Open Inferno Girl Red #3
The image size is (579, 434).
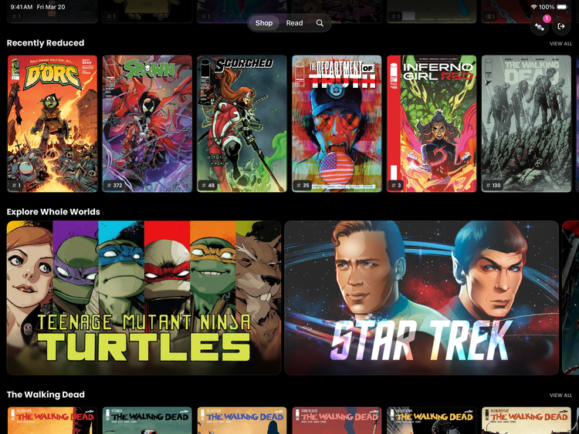[x=432, y=123]
